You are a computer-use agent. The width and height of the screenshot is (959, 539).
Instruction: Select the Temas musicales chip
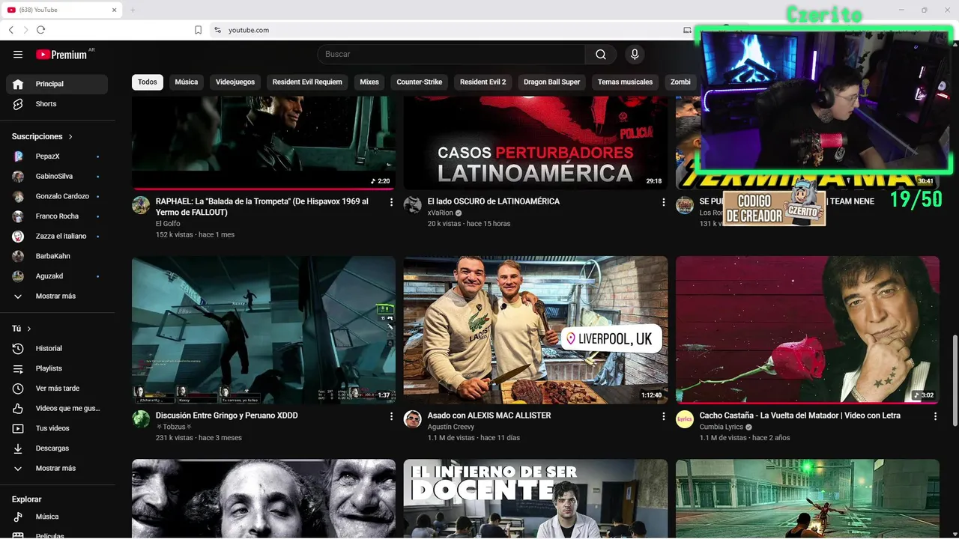[626, 82]
